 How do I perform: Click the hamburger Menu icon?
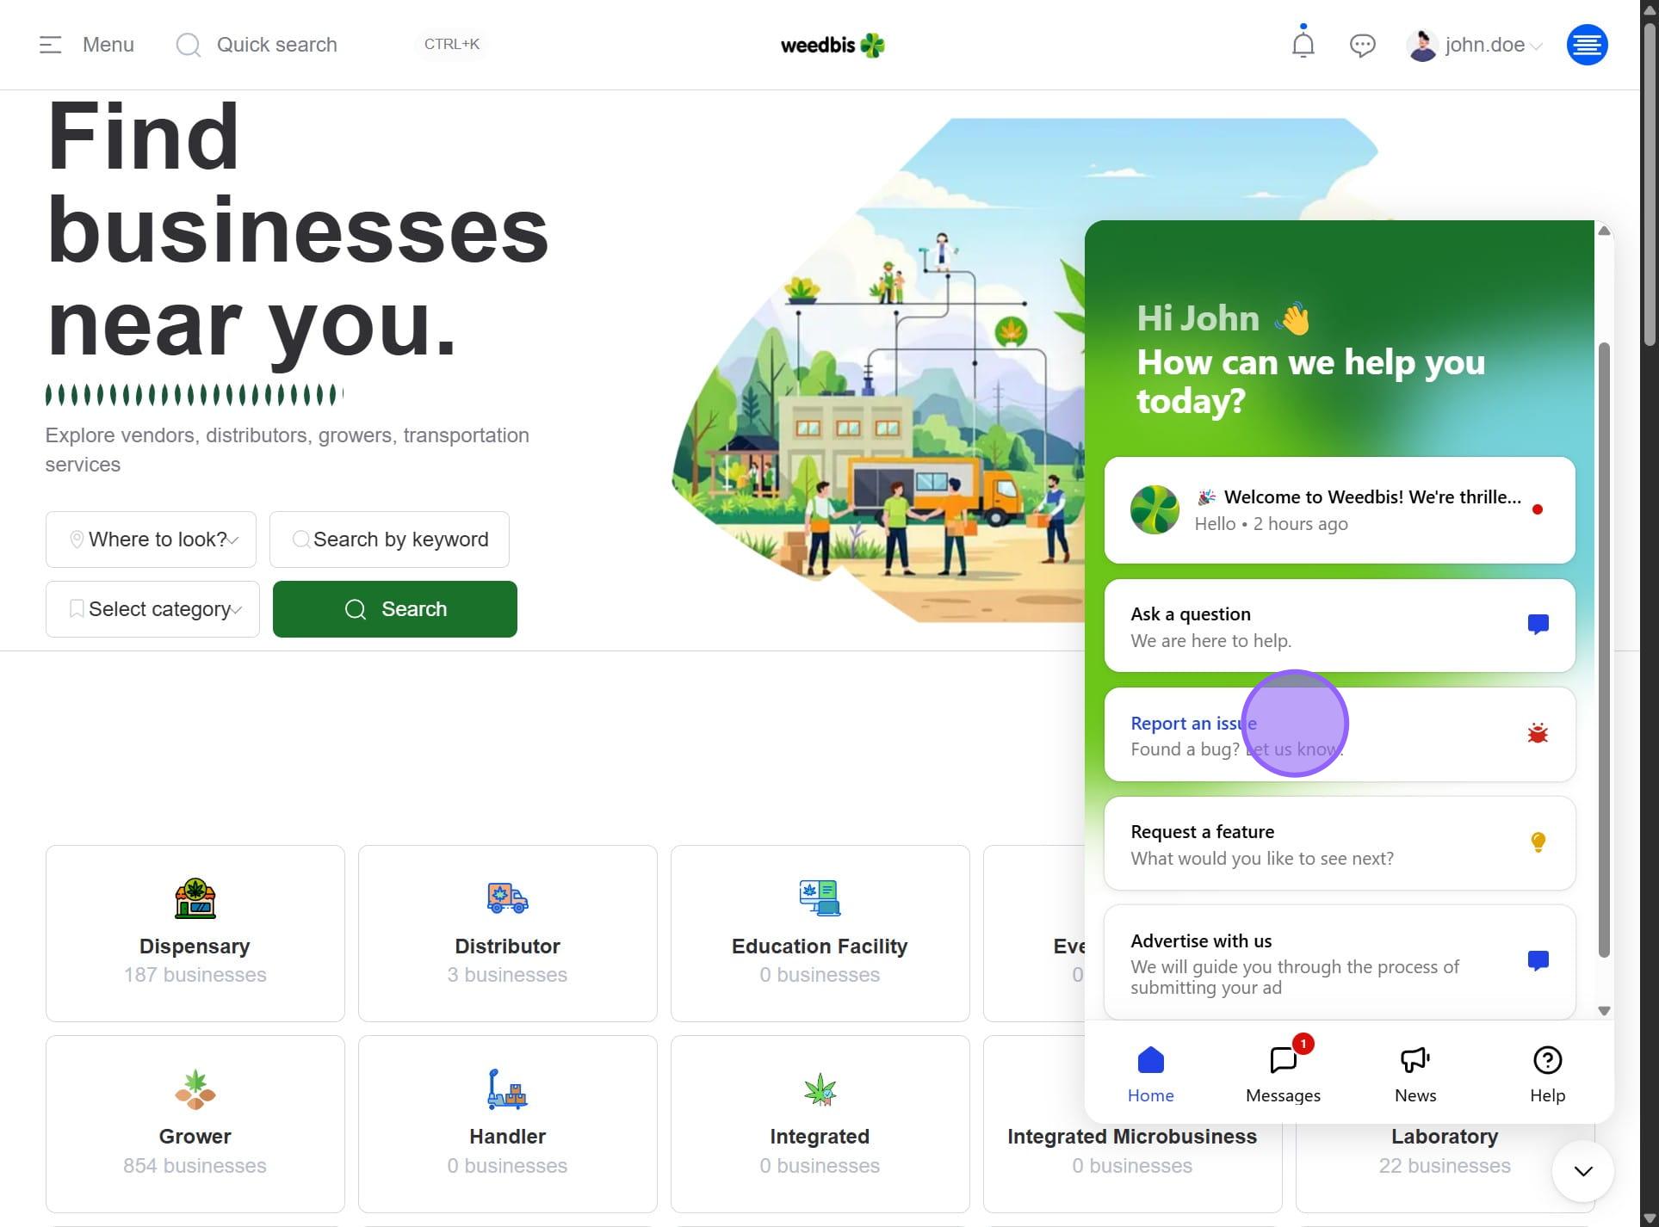point(51,45)
